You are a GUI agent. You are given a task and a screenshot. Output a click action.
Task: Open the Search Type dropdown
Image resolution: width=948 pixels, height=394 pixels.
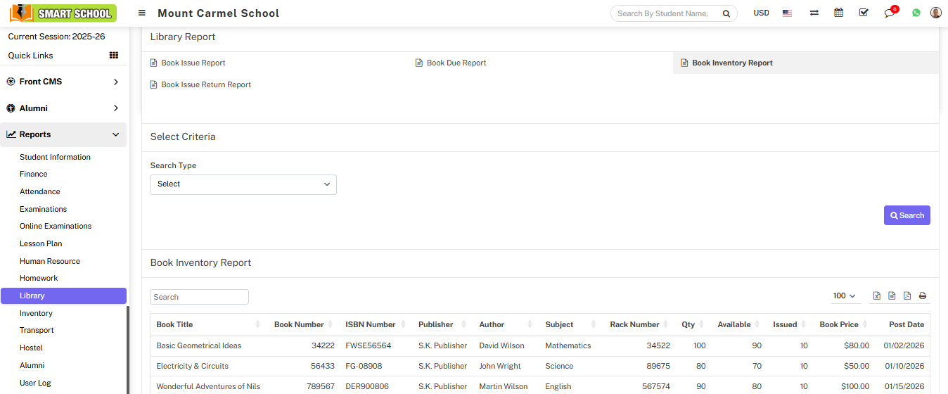[243, 184]
